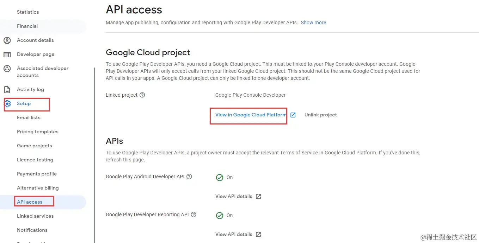Click external icon for Reporting API details

click(x=258, y=235)
